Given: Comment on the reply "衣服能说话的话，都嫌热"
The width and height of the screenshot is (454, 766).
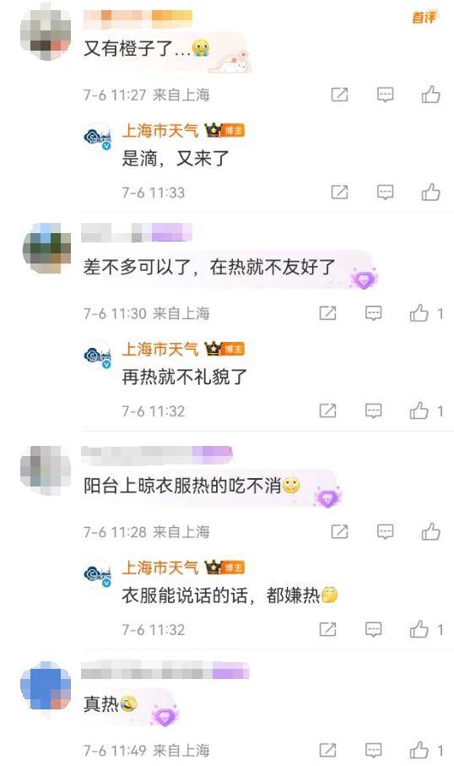Looking at the screenshot, I should [374, 629].
